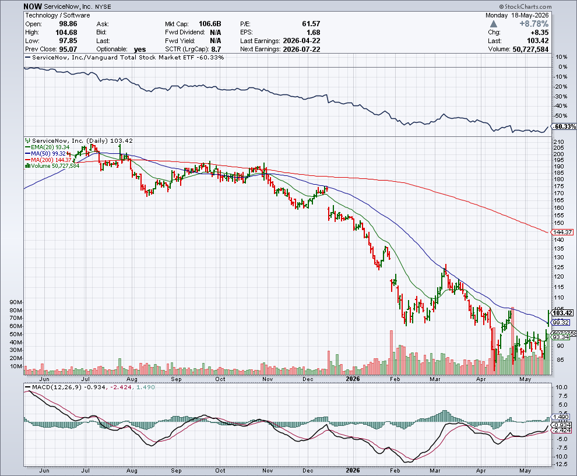Click the Prev Close value 95.07
The height and width of the screenshot is (476, 577).
click(68, 50)
